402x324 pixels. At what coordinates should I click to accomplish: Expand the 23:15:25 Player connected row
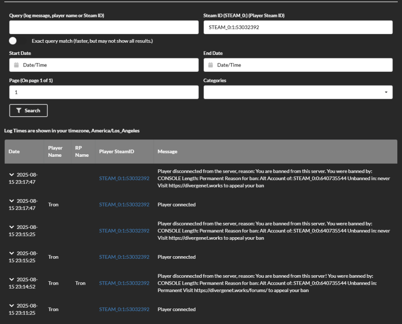point(12,254)
